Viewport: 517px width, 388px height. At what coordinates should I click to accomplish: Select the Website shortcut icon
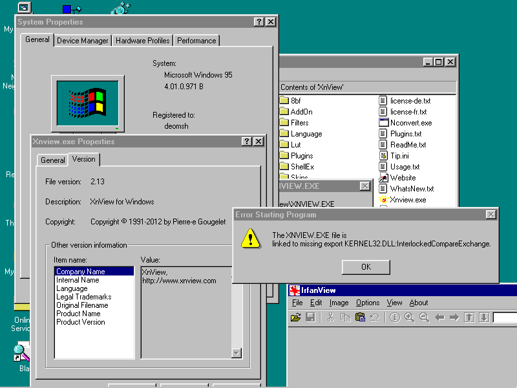pyautogui.click(x=383, y=178)
